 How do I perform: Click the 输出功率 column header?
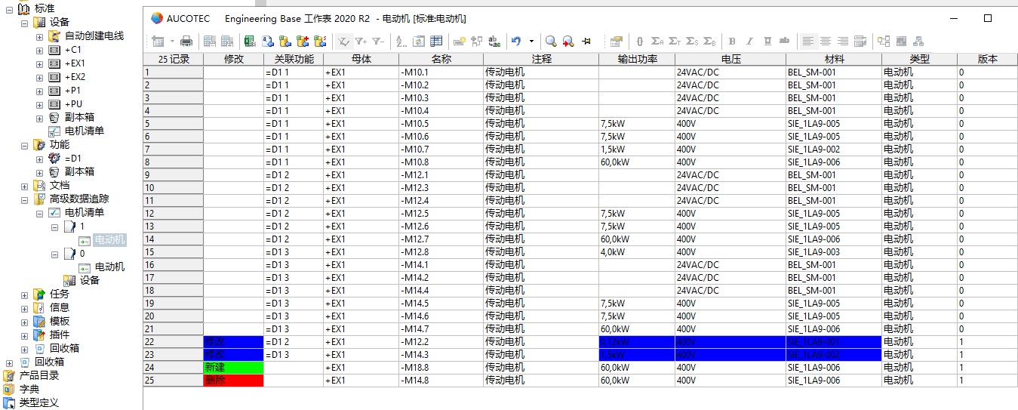point(637,59)
